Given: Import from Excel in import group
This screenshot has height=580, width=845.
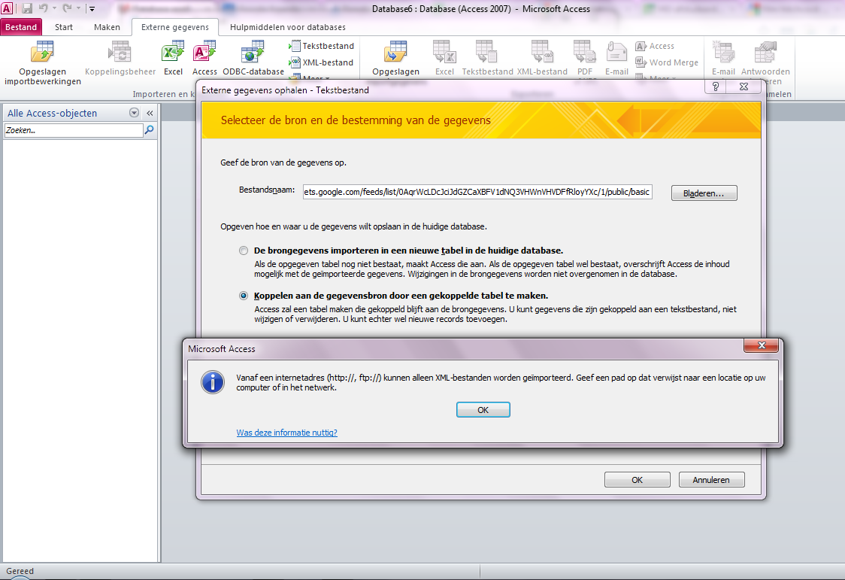Looking at the screenshot, I should click(x=173, y=58).
